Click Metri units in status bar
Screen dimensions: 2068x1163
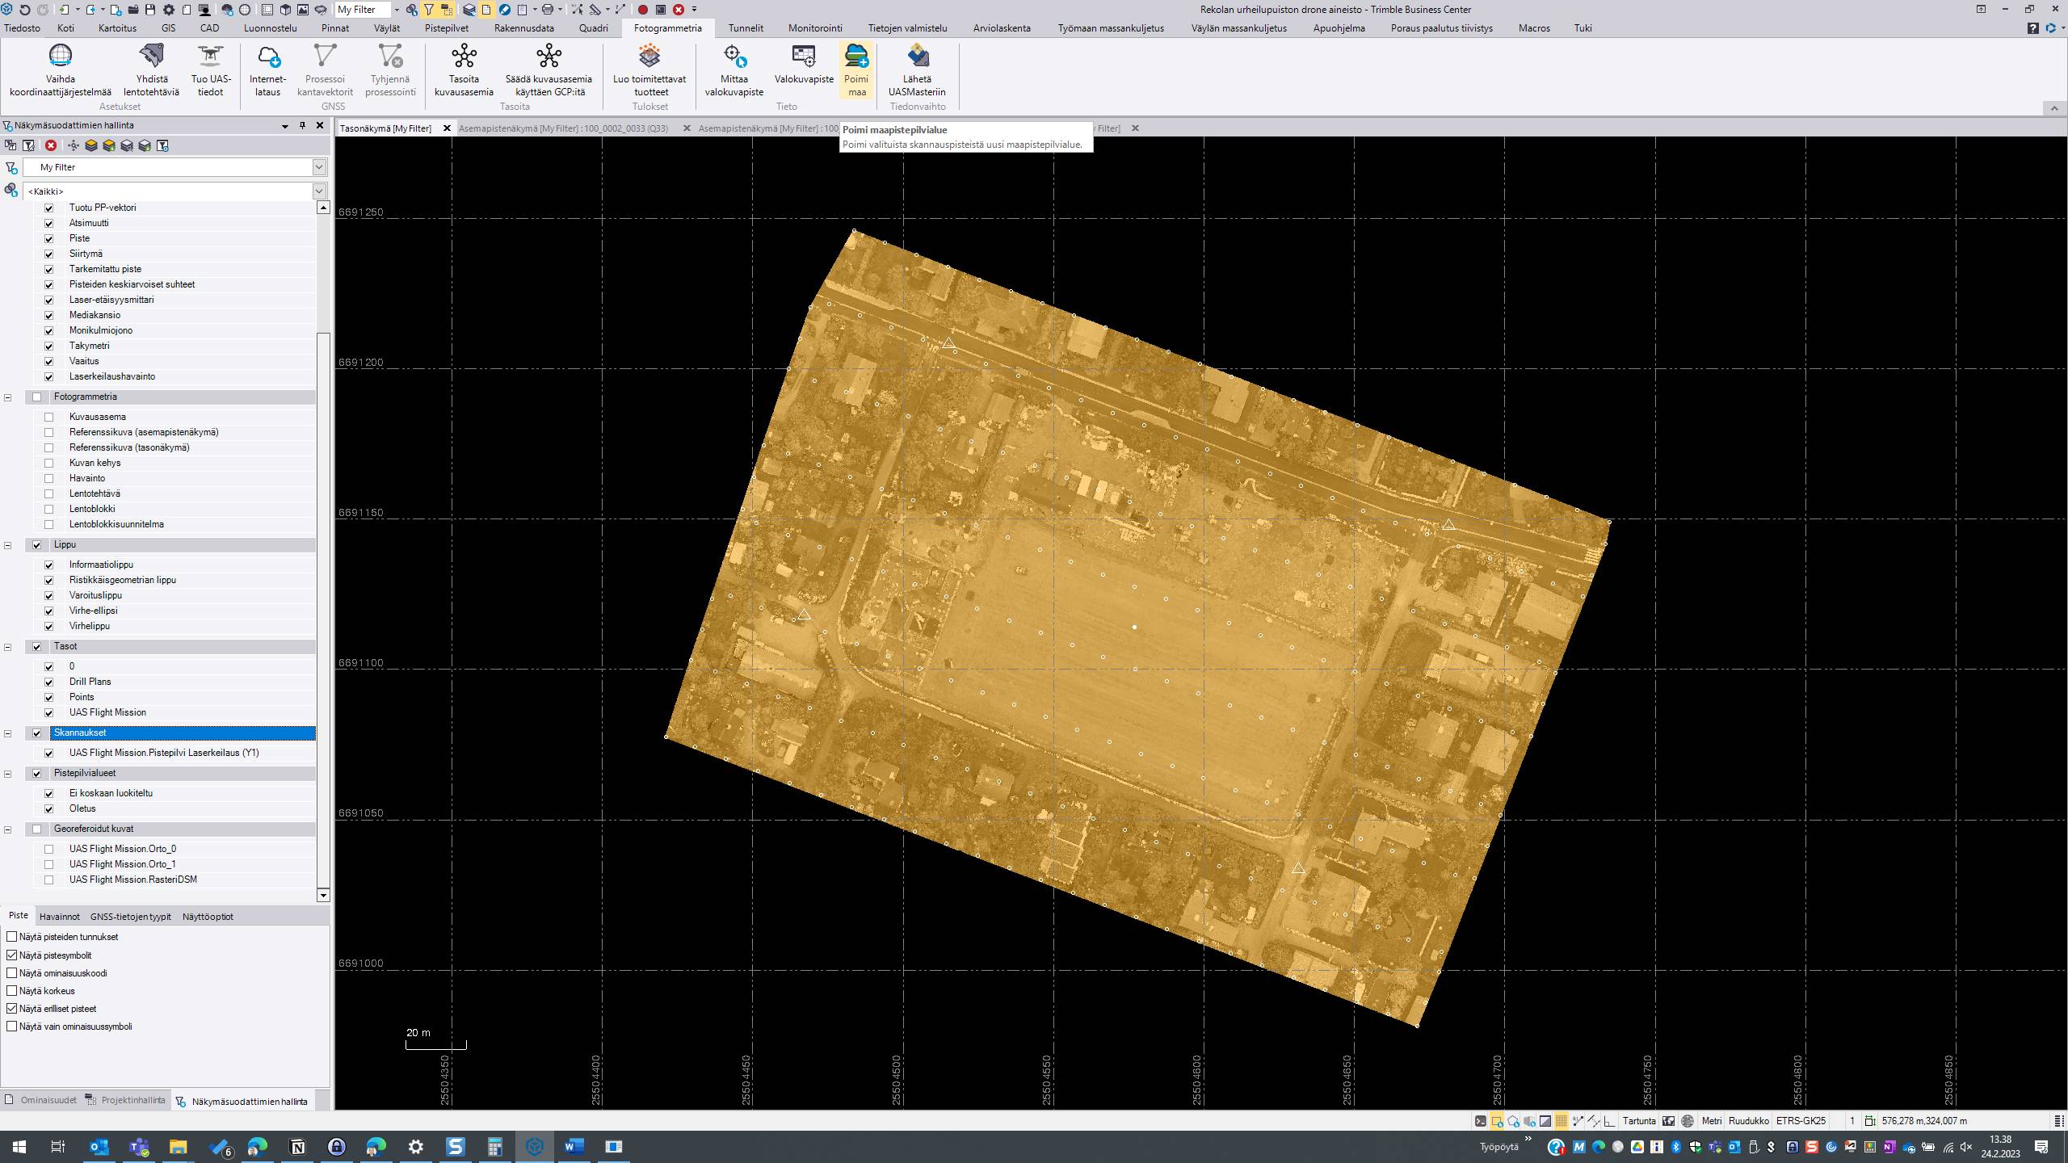click(1711, 1121)
